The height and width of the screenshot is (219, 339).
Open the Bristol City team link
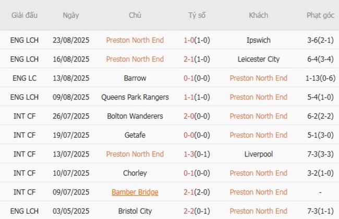135,211
